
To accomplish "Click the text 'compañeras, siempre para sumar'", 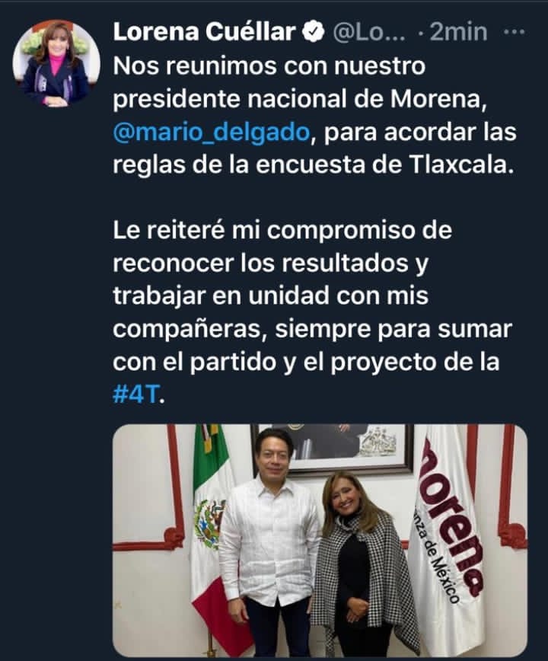I will click(x=313, y=329).
